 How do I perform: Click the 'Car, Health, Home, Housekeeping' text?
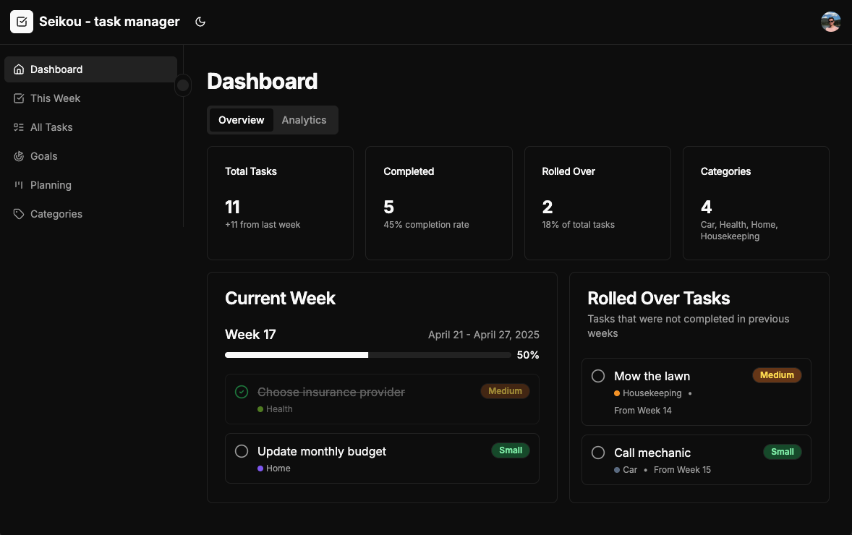[x=739, y=231]
